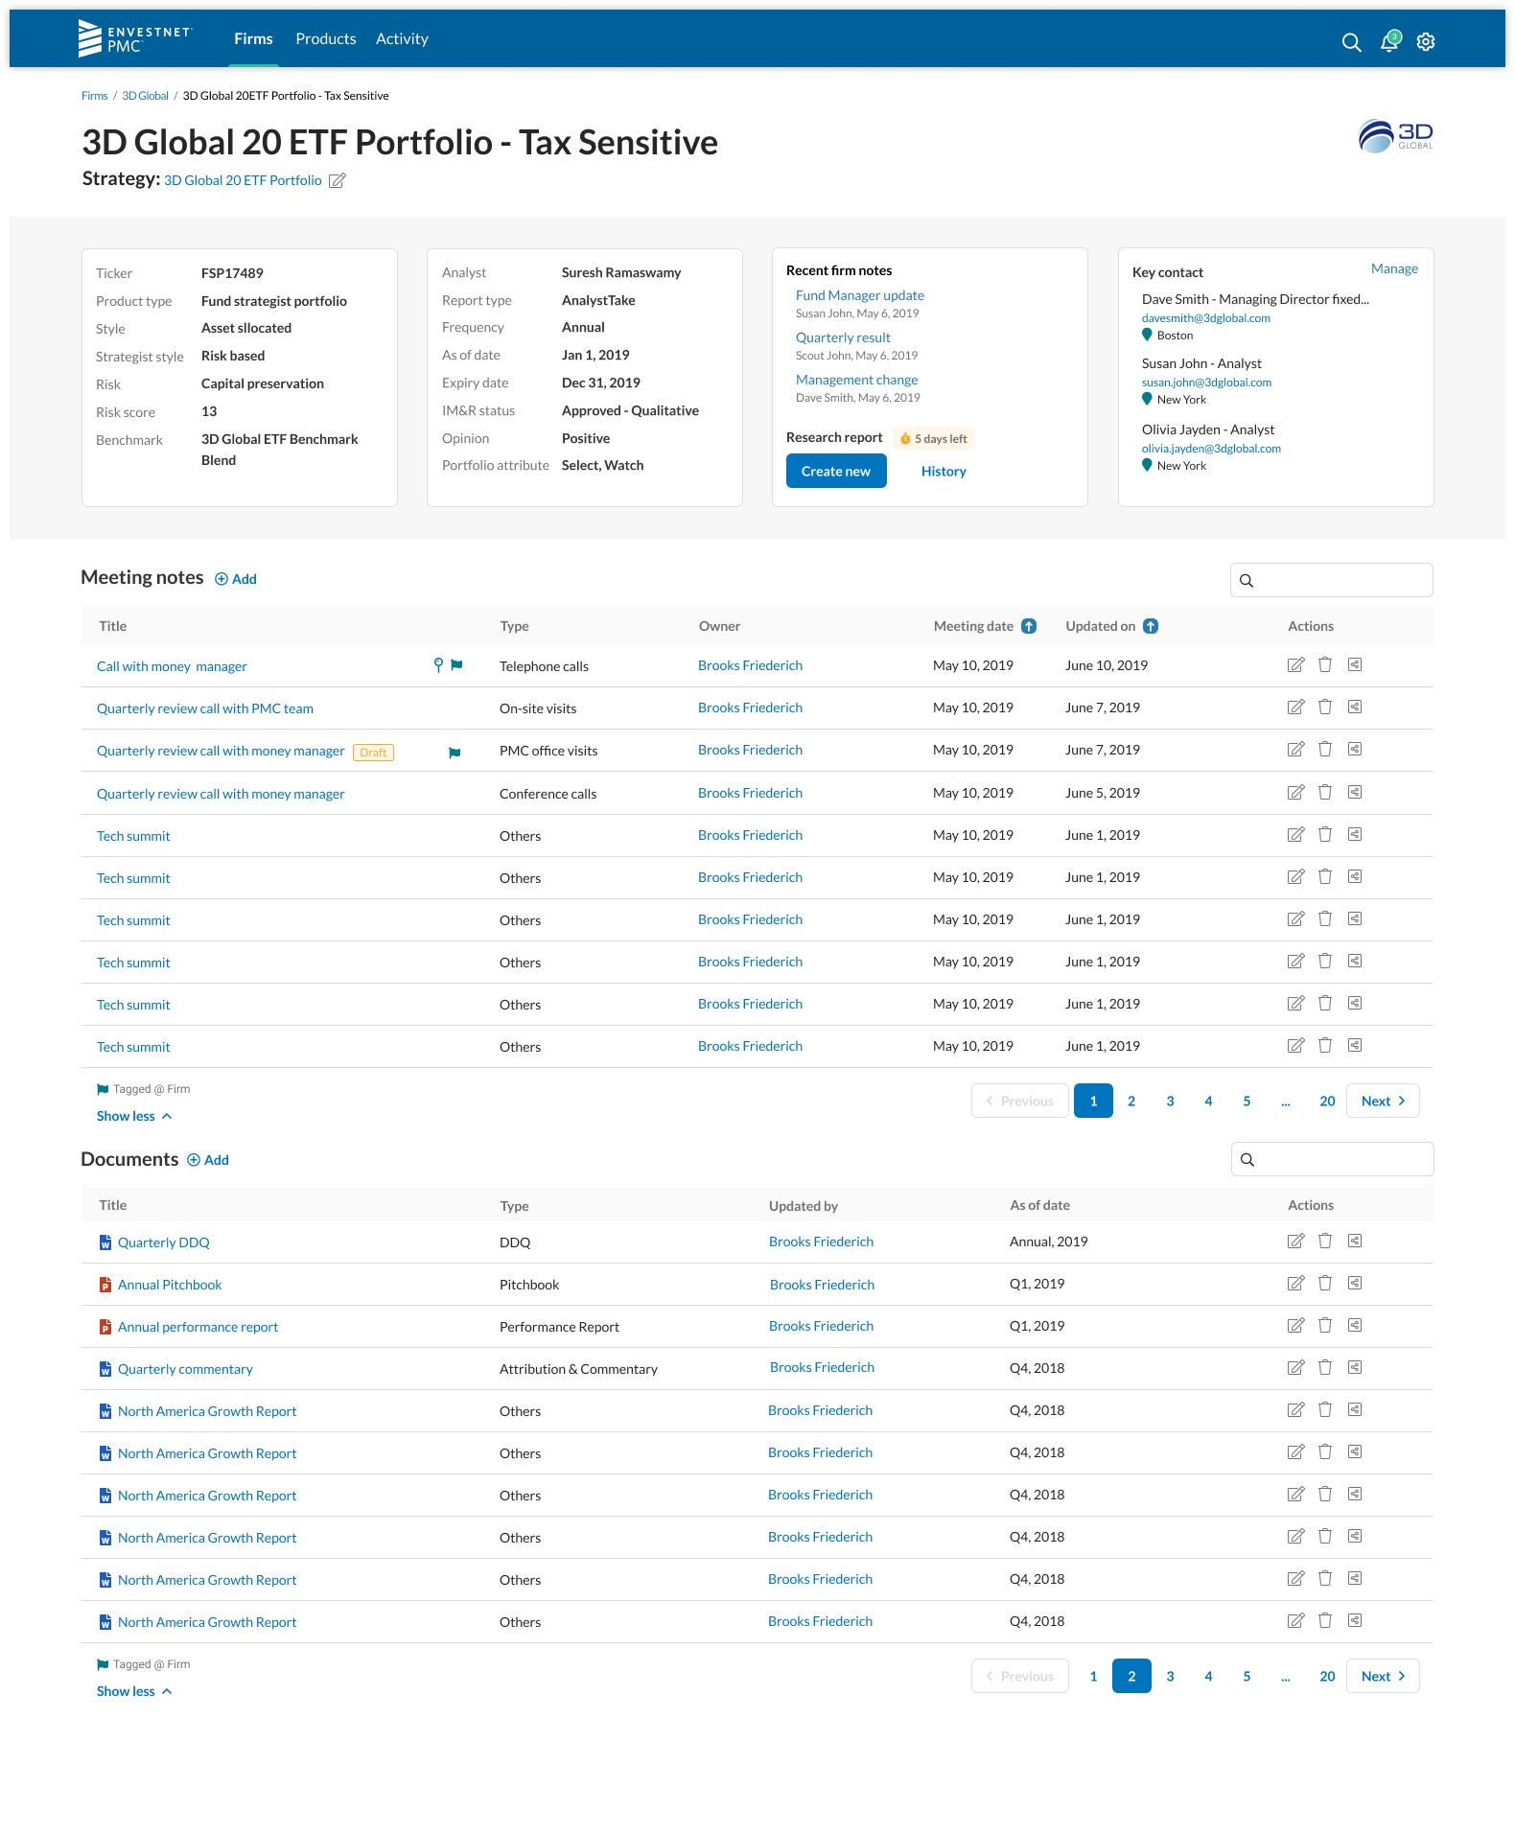1515x1834 pixels.
Task: Manage key contacts
Action: tap(1394, 268)
